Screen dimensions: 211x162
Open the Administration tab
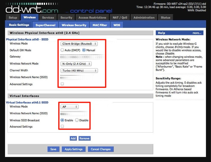[x=144, y=18]
